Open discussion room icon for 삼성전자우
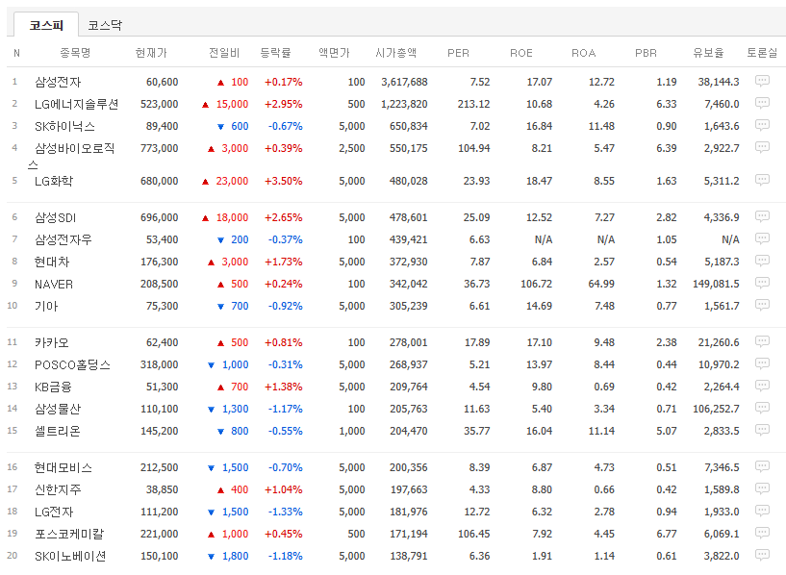 pyautogui.click(x=762, y=238)
